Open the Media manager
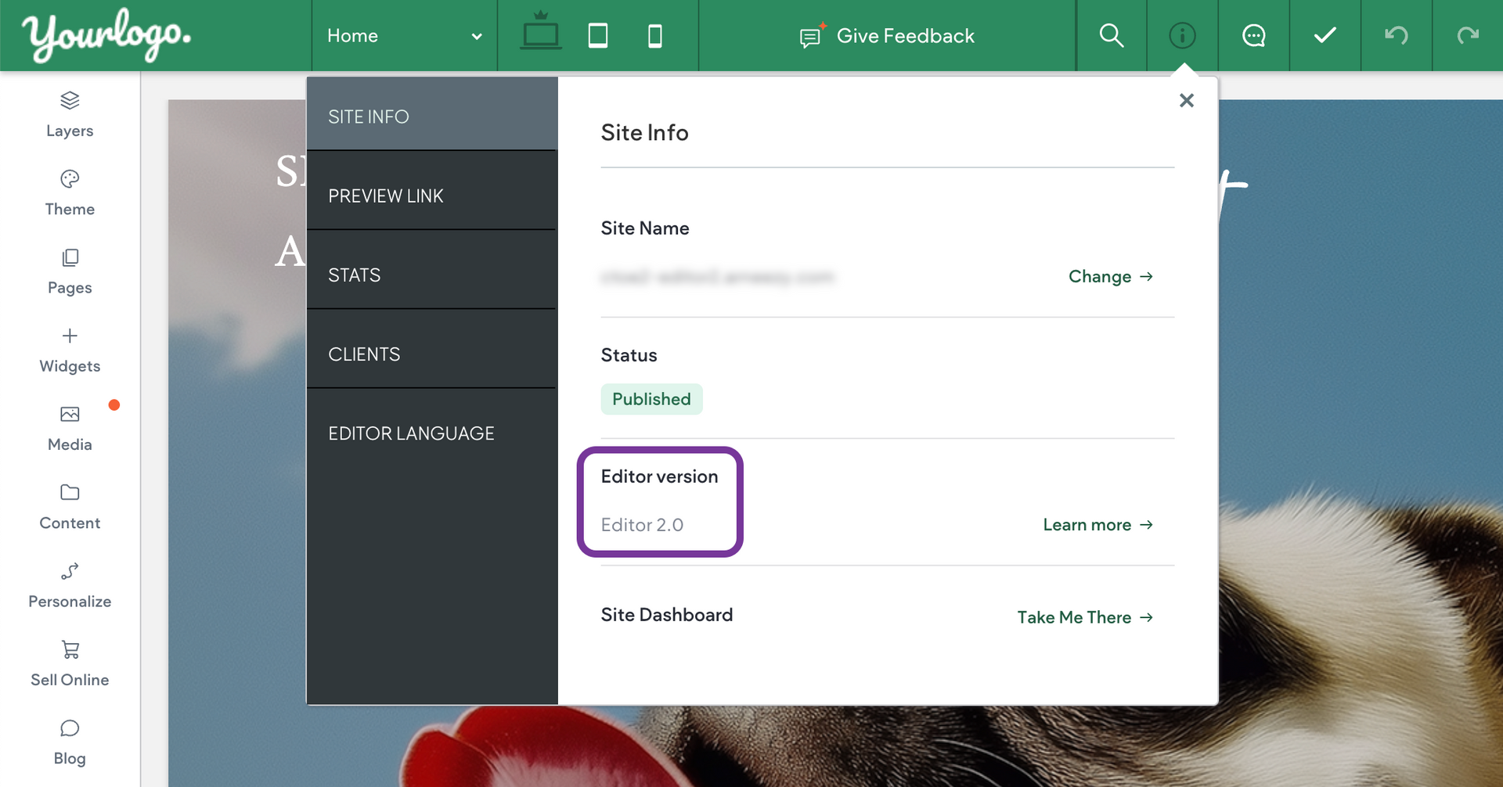The height and width of the screenshot is (787, 1503). pos(70,428)
